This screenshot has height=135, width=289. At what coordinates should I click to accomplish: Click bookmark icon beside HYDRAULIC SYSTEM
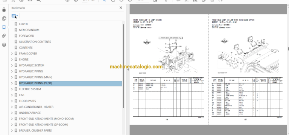pyautogui.click(x=16, y=65)
